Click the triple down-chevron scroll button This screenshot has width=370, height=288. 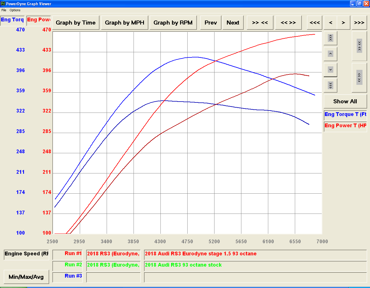(x=331, y=85)
